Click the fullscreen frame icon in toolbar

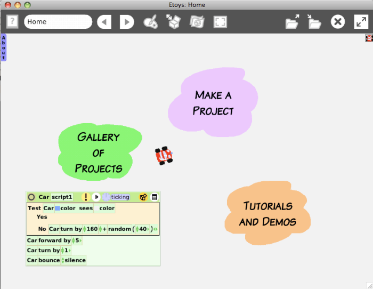(x=220, y=22)
